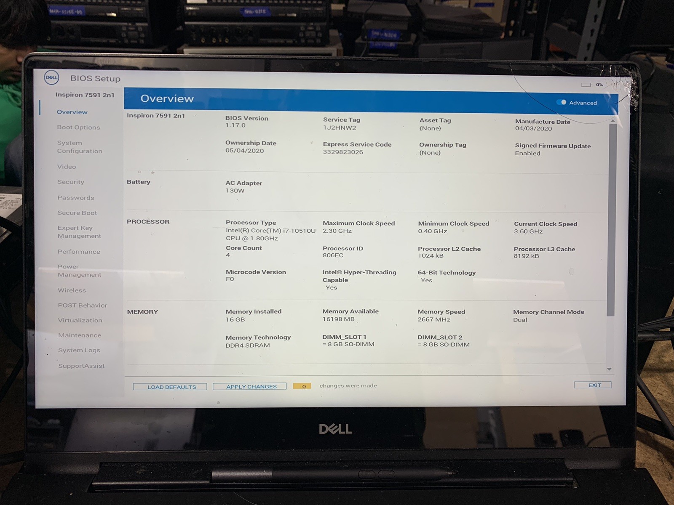
Task: Click Ownership Date 05/04/2020
Action: (x=244, y=151)
